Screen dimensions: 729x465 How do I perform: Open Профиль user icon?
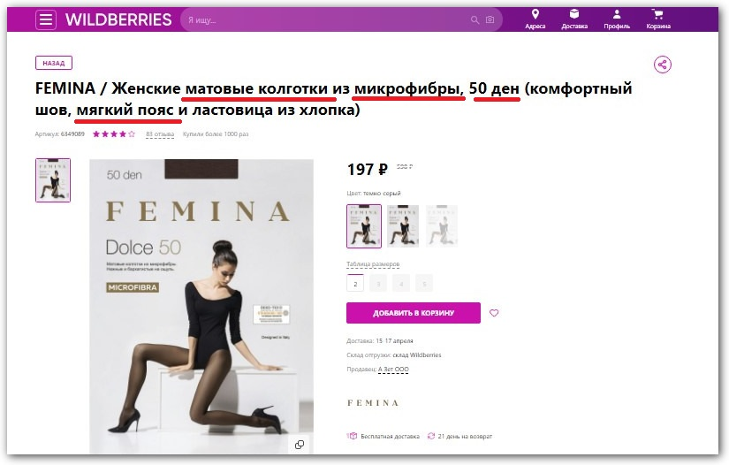pos(617,14)
